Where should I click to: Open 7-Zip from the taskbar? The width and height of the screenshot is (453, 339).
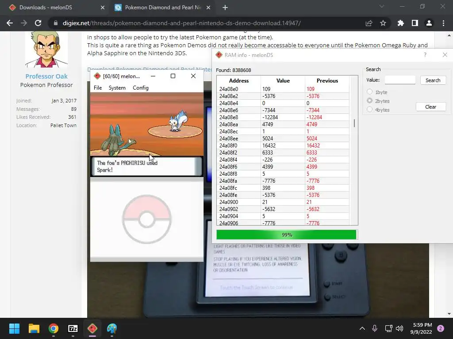pos(73,328)
